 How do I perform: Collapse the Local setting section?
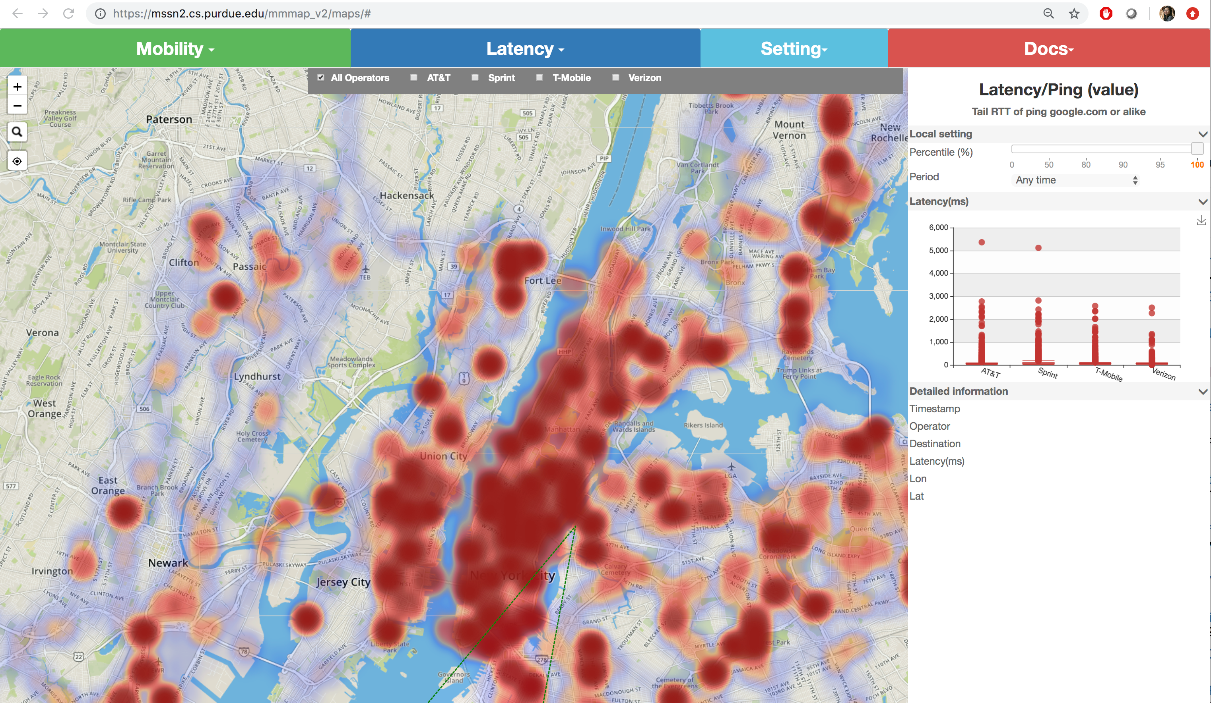coord(1203,134)
